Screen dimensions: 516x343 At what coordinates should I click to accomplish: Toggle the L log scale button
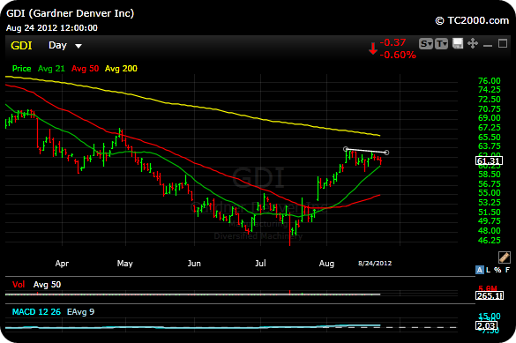(x=488, y=270)
